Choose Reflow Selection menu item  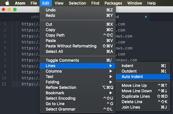tap(78, 87)
